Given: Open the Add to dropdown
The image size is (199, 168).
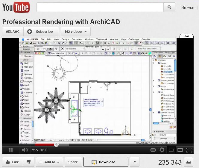Looking at the screenshot, I should click(49, 162).
